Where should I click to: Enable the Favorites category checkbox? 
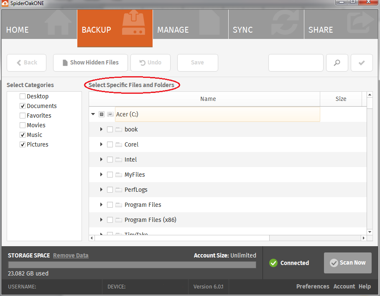point(23,116)
